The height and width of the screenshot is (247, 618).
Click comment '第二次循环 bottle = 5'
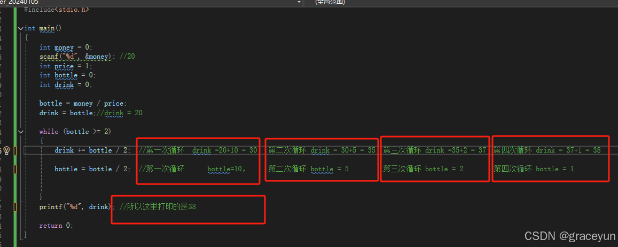tap(309, 169)
